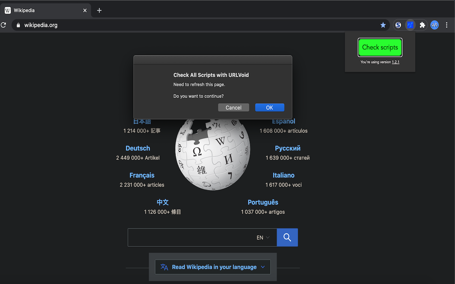Click the search magnifier button
This screenshot has height=284, width=455.
287,237
